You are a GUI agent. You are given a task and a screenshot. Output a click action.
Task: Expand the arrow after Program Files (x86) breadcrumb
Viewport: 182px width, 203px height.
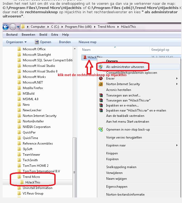[95, 27]
